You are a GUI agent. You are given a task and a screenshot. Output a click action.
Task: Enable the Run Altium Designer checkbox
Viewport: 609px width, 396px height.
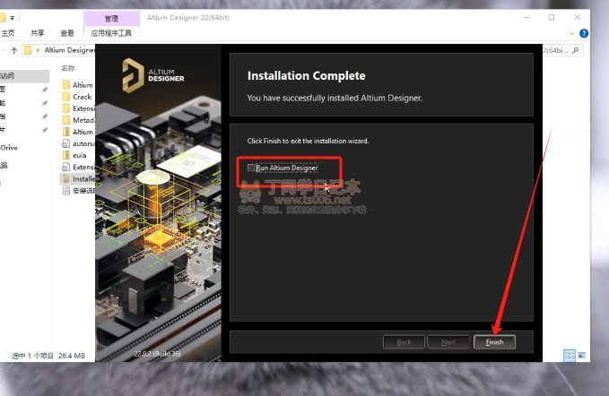(251, 168)
